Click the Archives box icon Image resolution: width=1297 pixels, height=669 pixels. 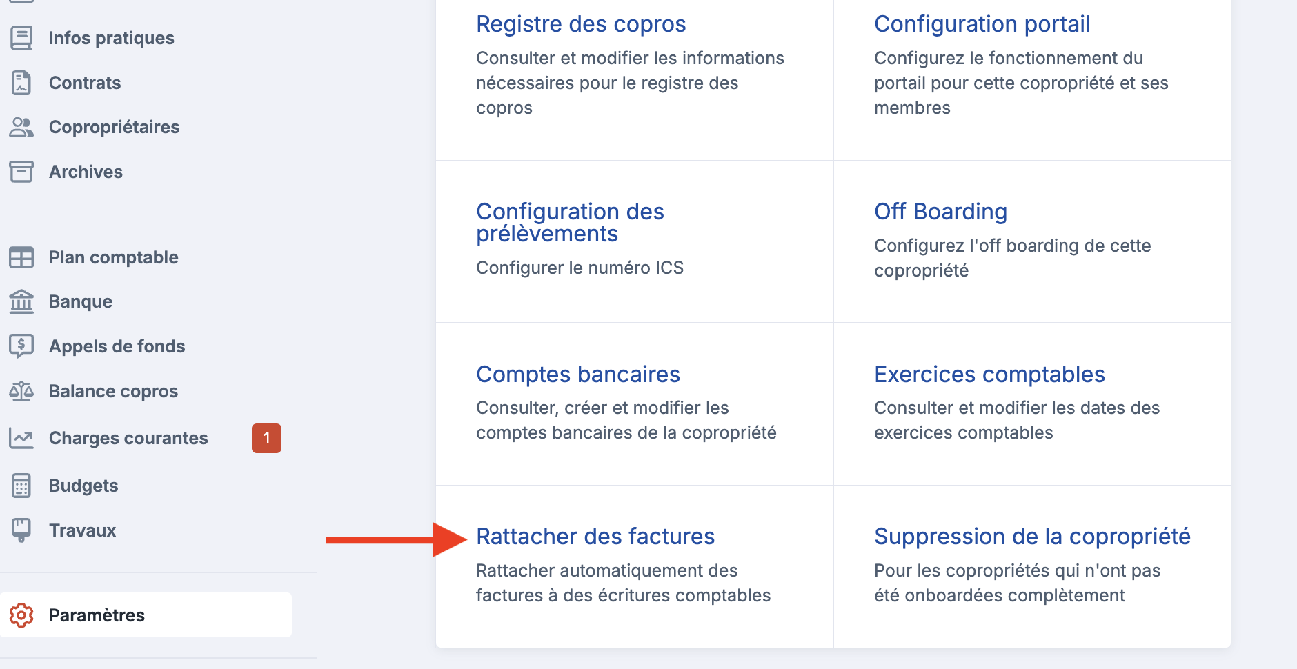(x=21, y=172)
